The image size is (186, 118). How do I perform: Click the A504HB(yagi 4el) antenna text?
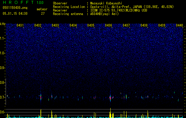pos(104,14)
